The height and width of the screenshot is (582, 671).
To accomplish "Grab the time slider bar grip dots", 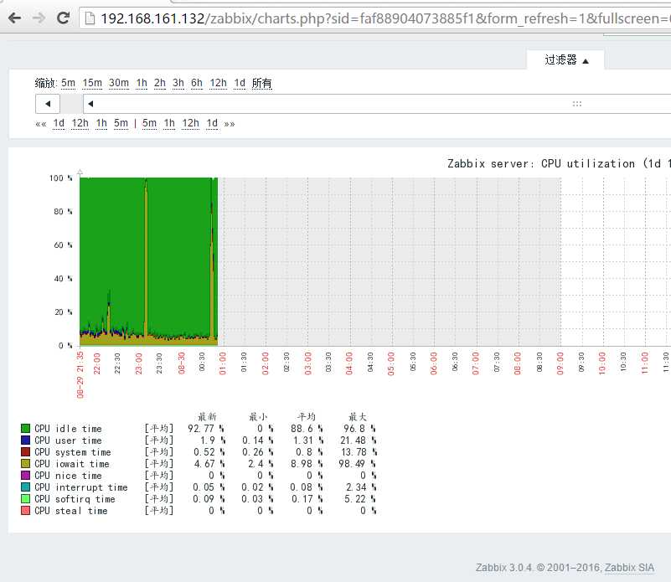I will (577, 104).
